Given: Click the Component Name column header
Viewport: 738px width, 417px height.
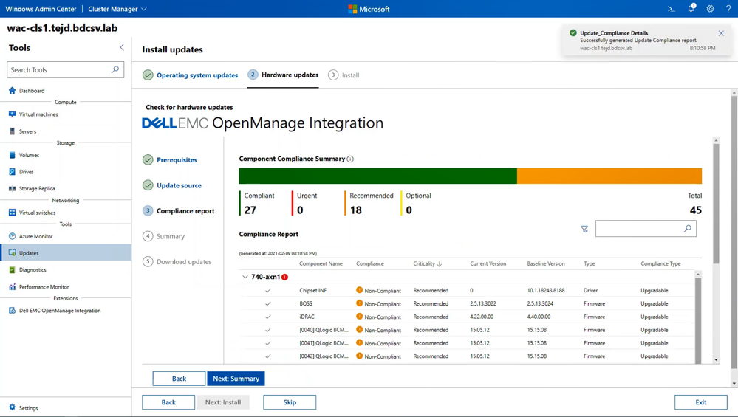Looking at the screenshot, I should [x=321, y=263].
